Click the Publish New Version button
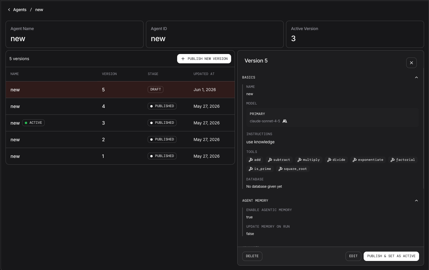 pyautogui.click(x=204, y=59)
